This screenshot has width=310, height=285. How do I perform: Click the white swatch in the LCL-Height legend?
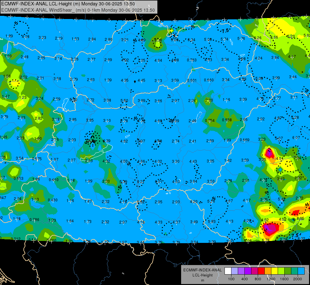point(228,271)
